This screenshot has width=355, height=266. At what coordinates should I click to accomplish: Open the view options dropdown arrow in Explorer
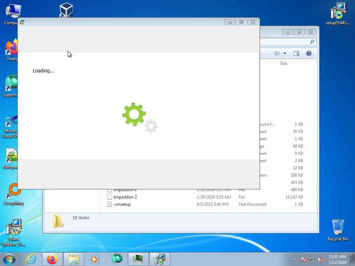285,53
